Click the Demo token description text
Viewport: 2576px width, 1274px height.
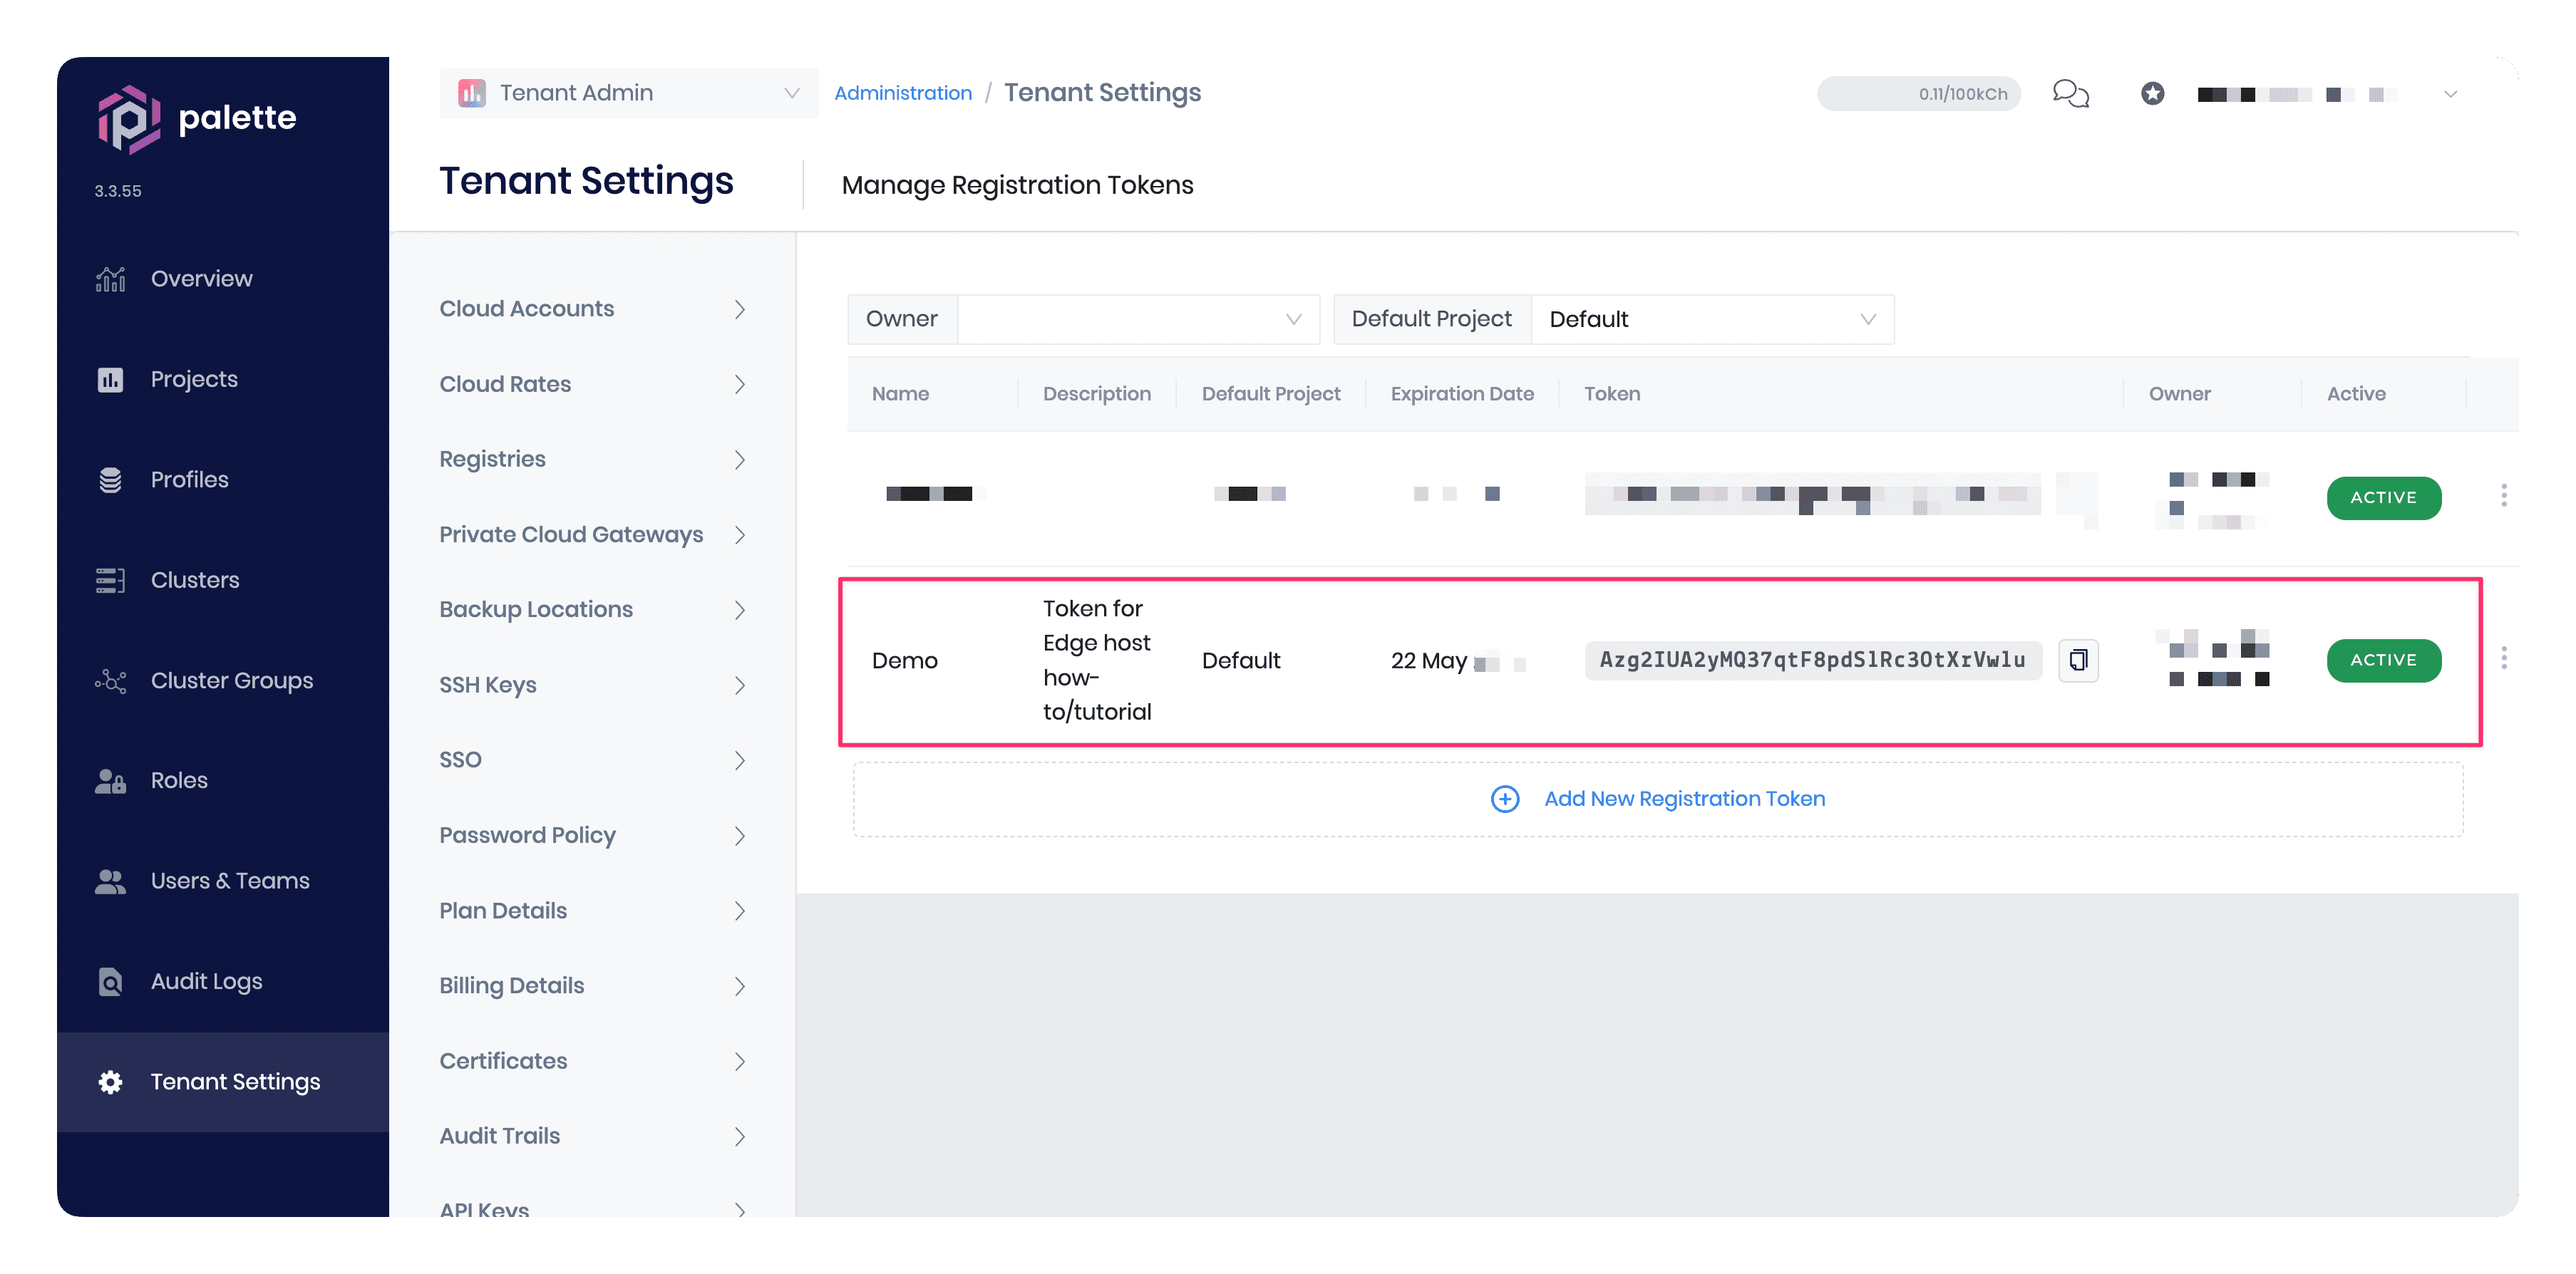[x=1097, y=660]
